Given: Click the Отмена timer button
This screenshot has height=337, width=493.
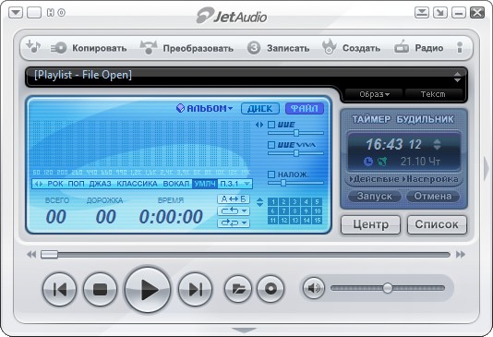Looking at the screenshot, I should pos(433,196).
